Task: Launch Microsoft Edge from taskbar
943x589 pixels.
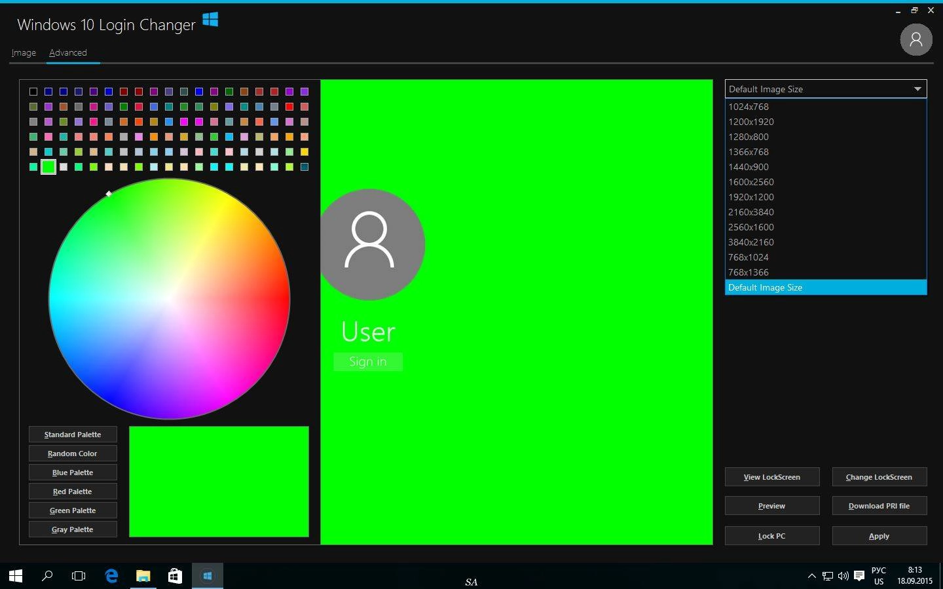Action: coord(111,576)
